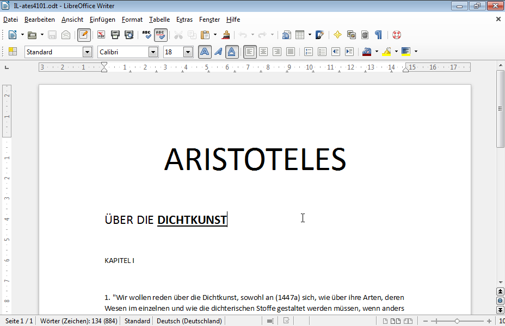Open Page Preview icon

pos(129,35)
